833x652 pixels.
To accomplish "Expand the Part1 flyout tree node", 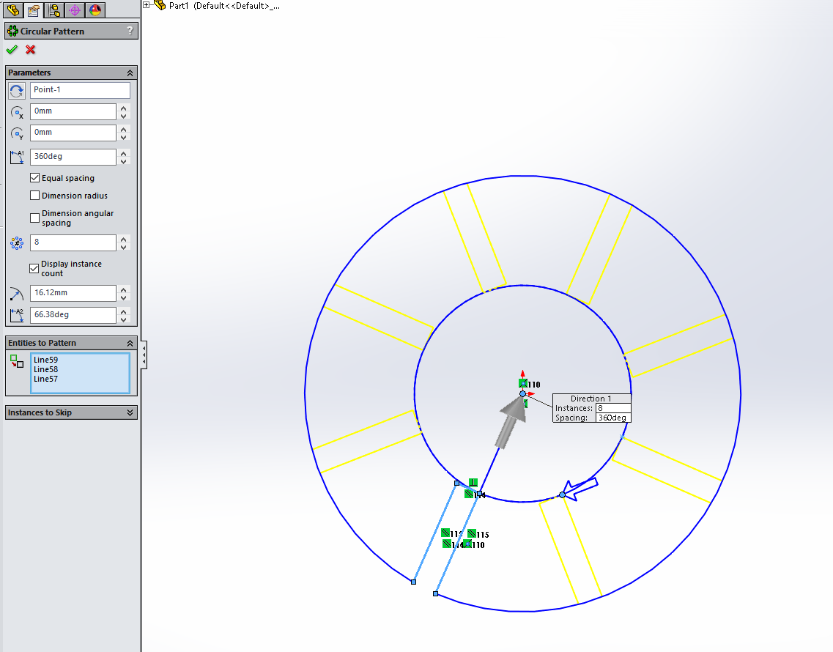I will (147, 5).
